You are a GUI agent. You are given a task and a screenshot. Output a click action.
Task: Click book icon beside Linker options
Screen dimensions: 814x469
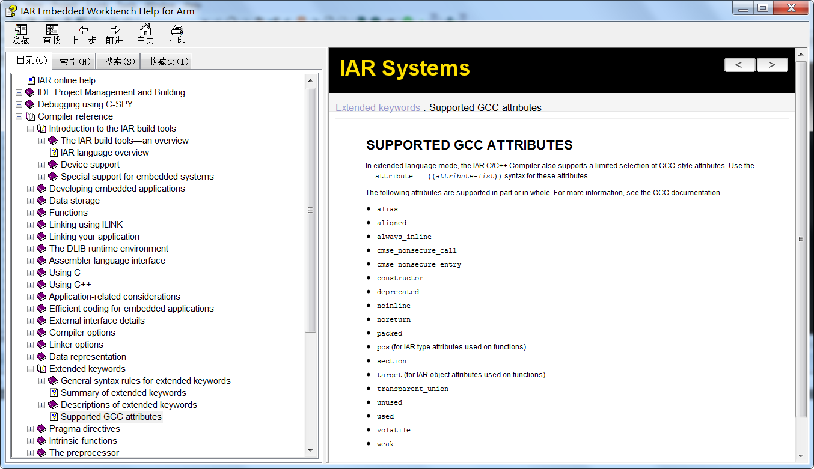(x=41, y=345)
